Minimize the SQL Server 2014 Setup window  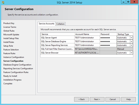click(124, 2)
